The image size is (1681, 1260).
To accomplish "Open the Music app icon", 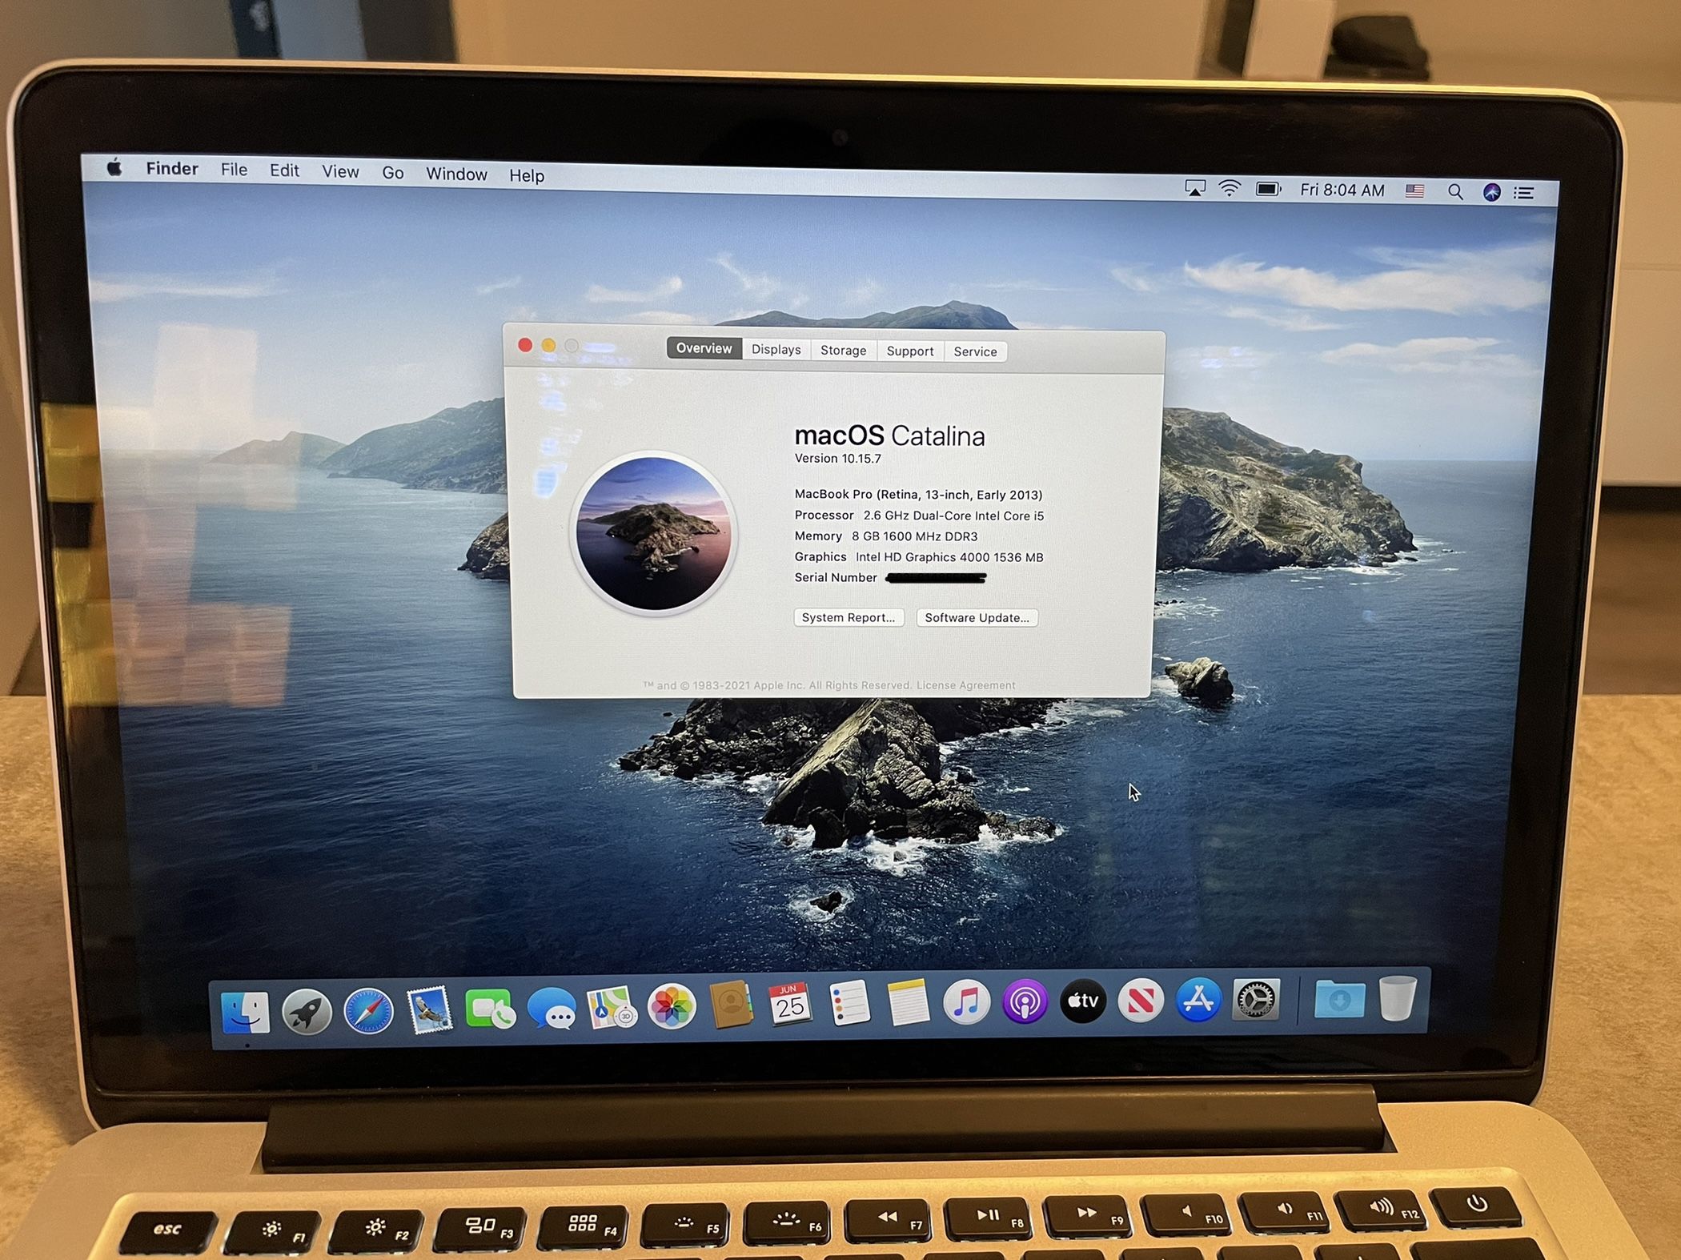I will pyautogui.click(x=966, y=1002).
